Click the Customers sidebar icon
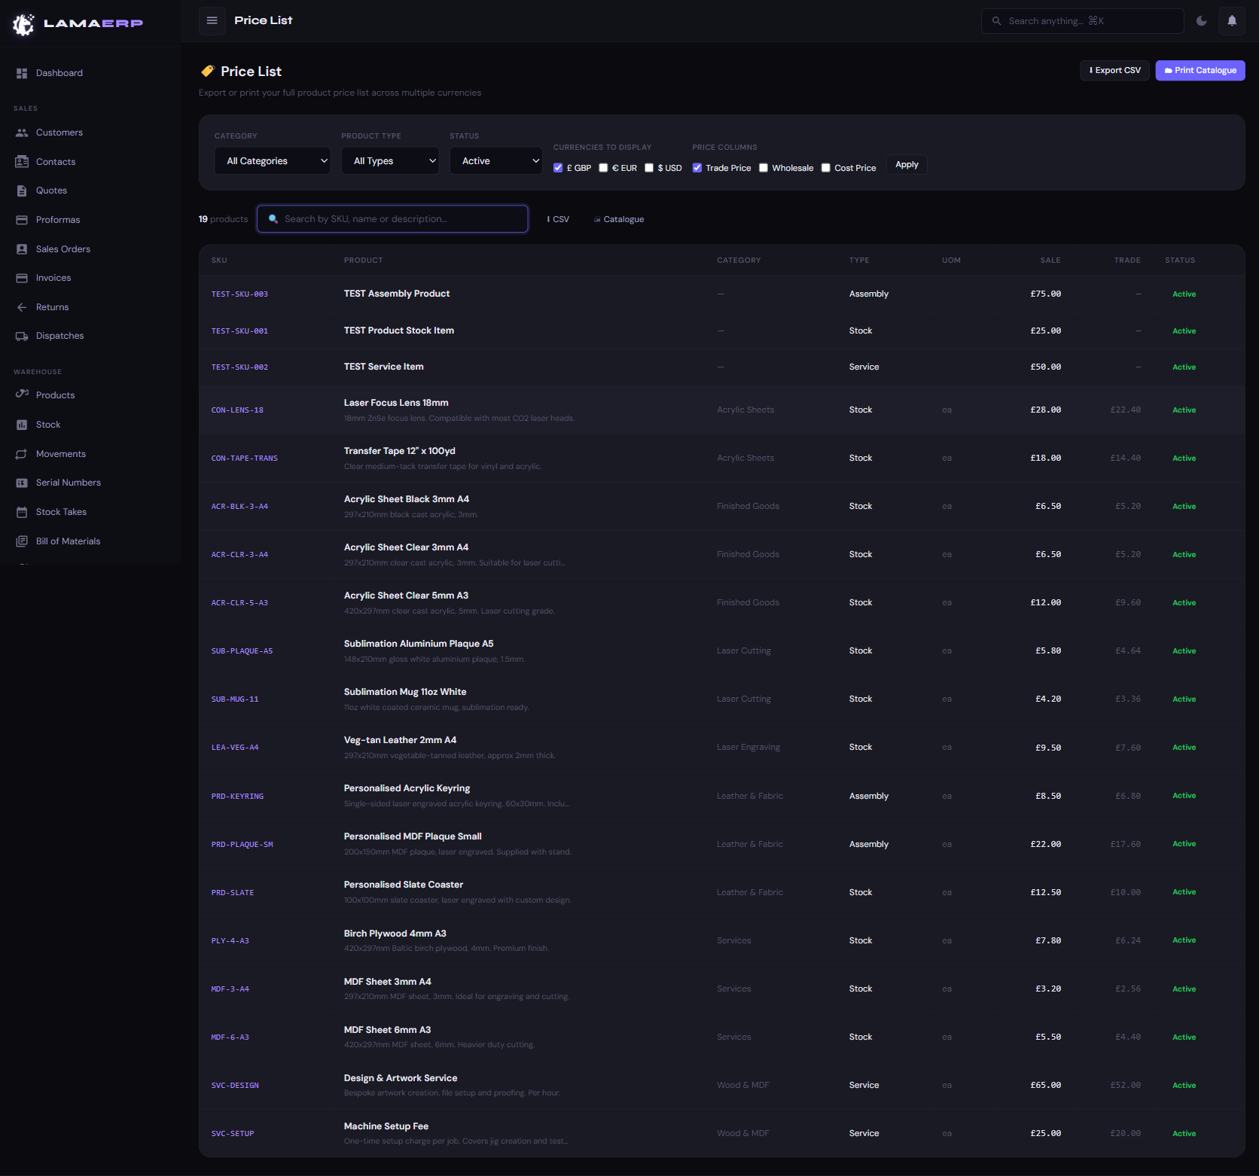Screen dimensions: 1259x1176 coord(22,133)
